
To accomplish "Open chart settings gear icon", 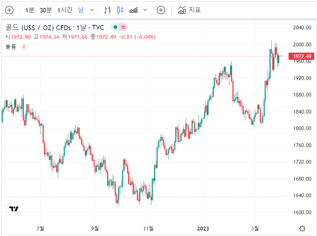I will click(x=302, y=228).
